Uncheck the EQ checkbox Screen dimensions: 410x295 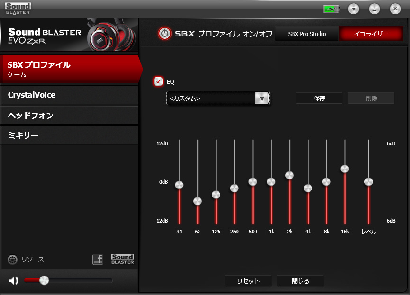point(158,81)
